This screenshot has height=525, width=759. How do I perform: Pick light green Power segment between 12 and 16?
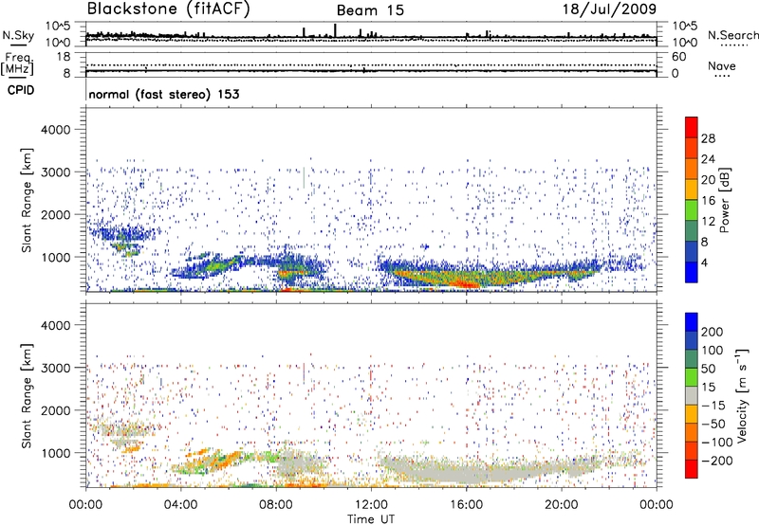pos(692,210)
